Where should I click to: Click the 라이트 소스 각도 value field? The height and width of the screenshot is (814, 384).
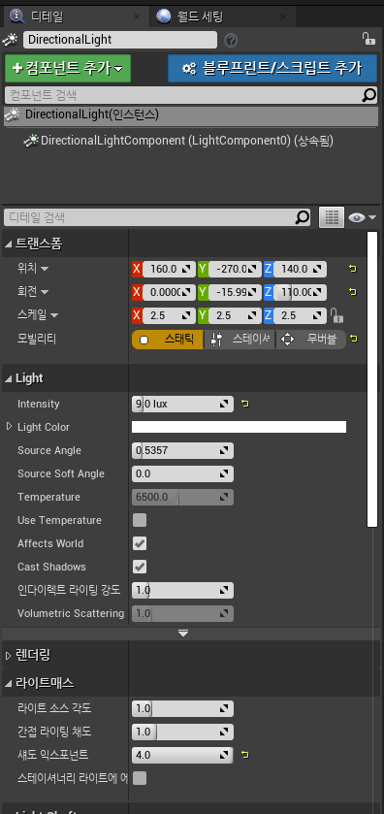pyautogui.click(x=182, y=708)
